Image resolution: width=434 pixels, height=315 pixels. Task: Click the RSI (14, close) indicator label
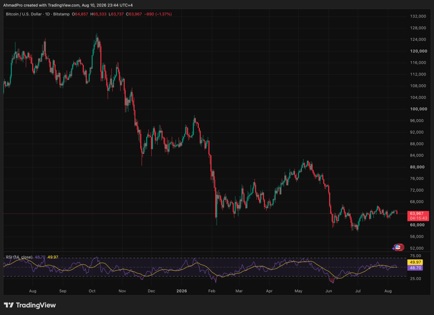[19, 257]
